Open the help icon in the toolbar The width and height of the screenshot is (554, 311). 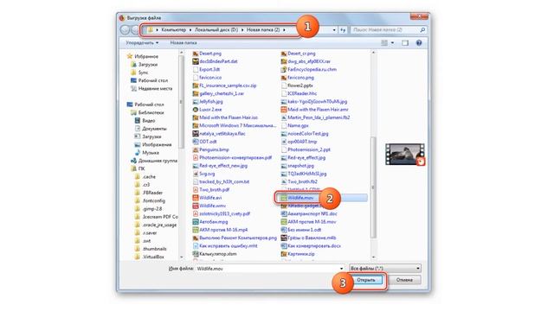pos(419,42)
